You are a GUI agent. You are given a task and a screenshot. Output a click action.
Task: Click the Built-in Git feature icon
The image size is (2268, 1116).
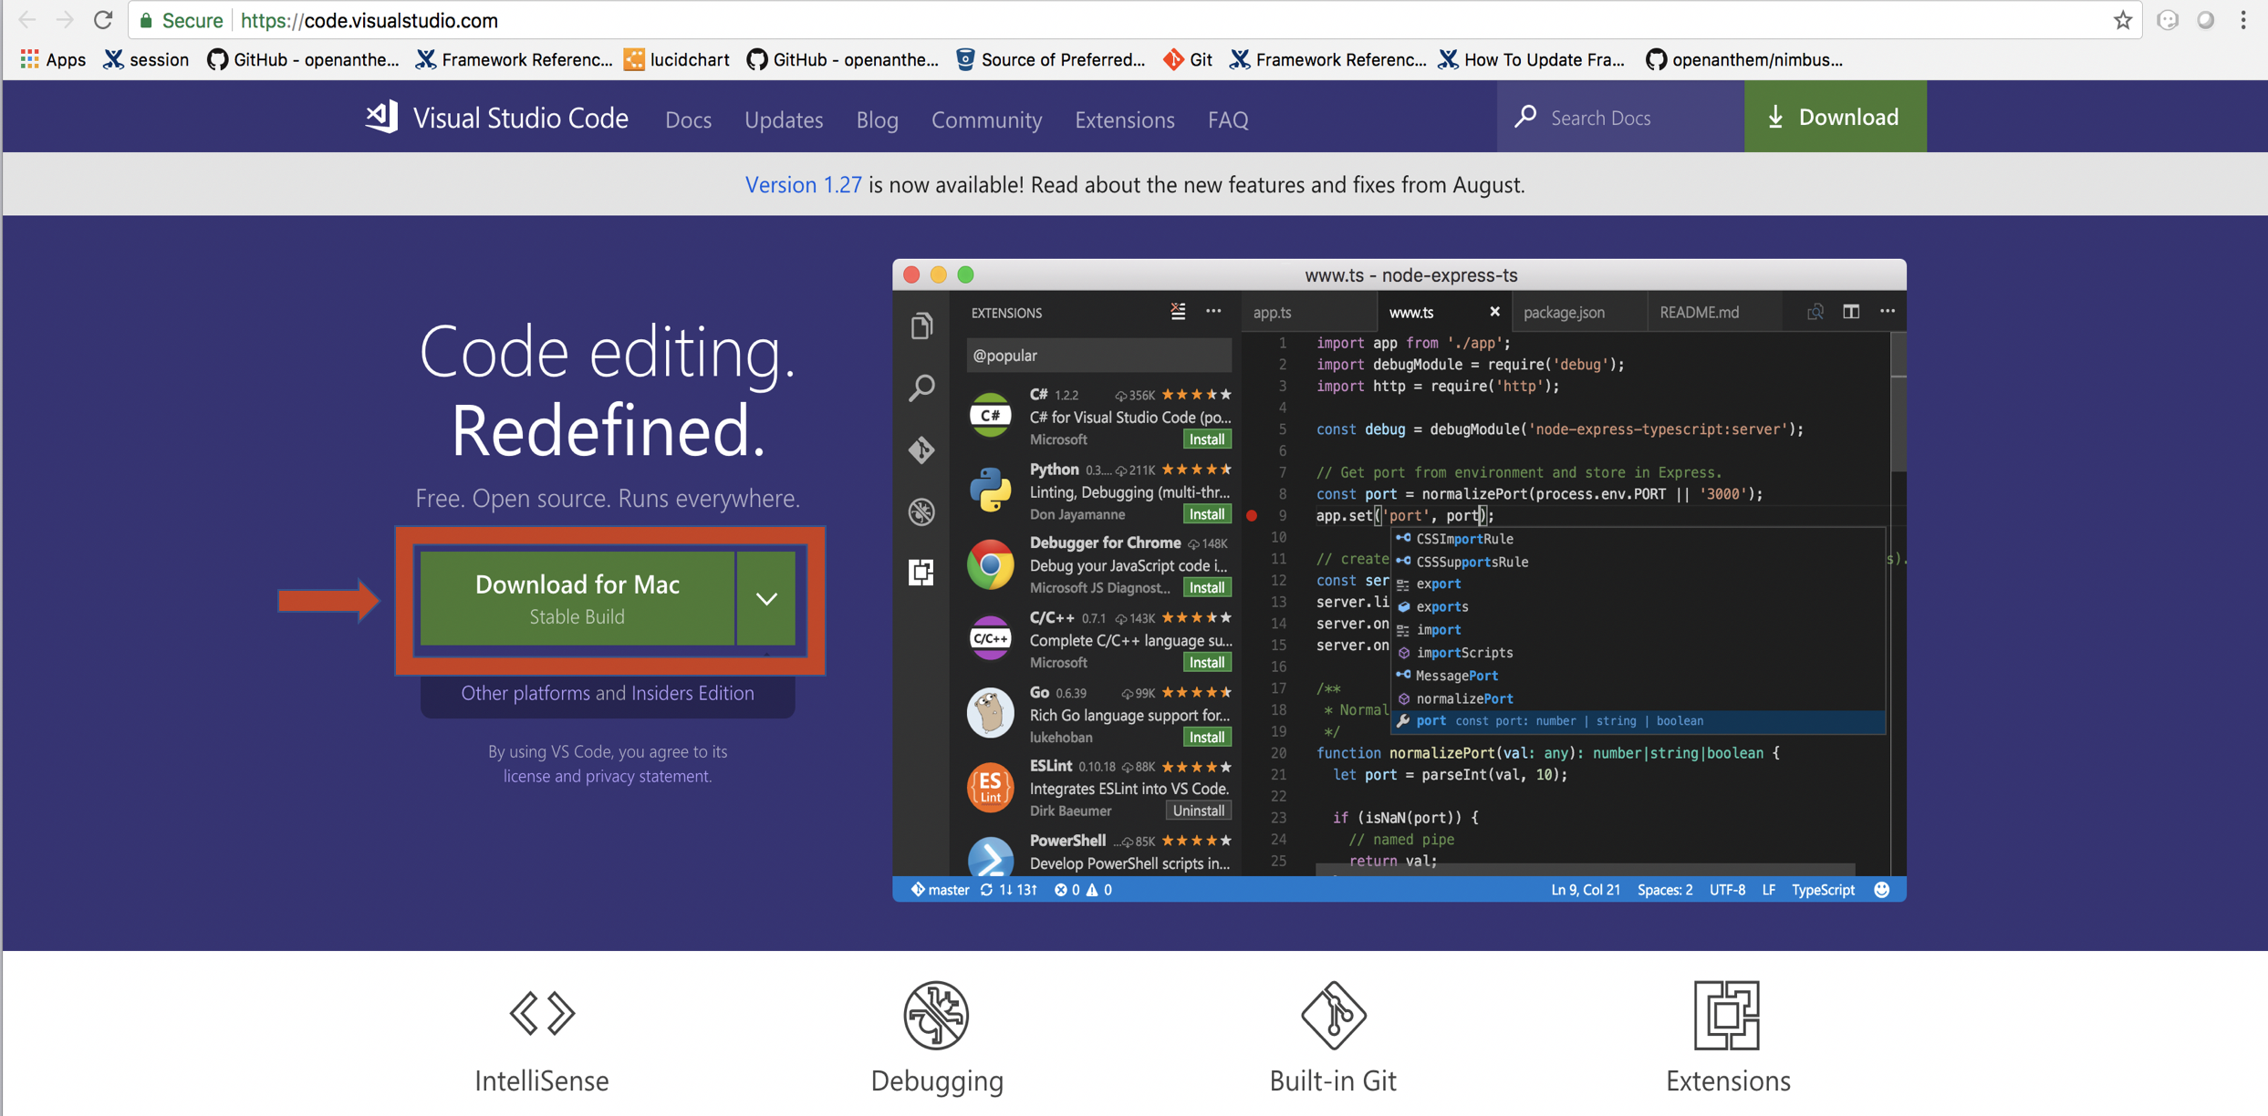pyautogui.click(x=1333, y=1014)
